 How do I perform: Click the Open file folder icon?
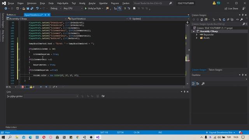pyautogui.click(x=24, y=9)
